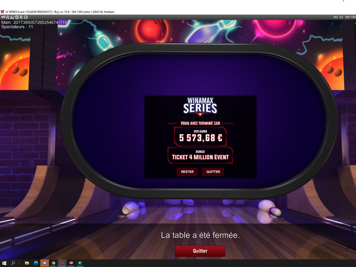Click the VOUS AVEZ TERMINÉ 1ER text

tap(200, 123)
